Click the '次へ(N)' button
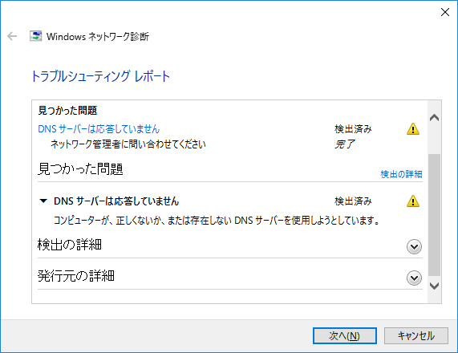The height and width of the screenshot is (353, 458). click(x=344, y=336)
